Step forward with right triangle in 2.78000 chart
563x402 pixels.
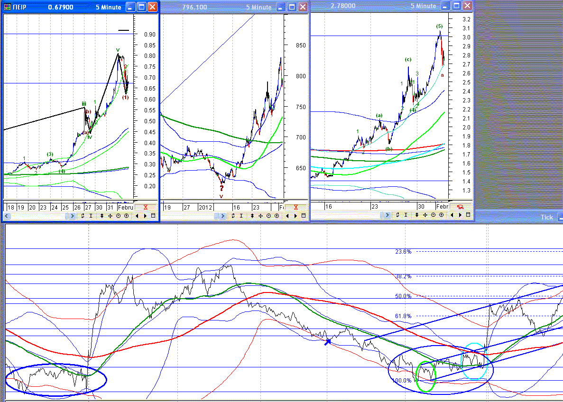pyautogui.click(x=460, y=215)
